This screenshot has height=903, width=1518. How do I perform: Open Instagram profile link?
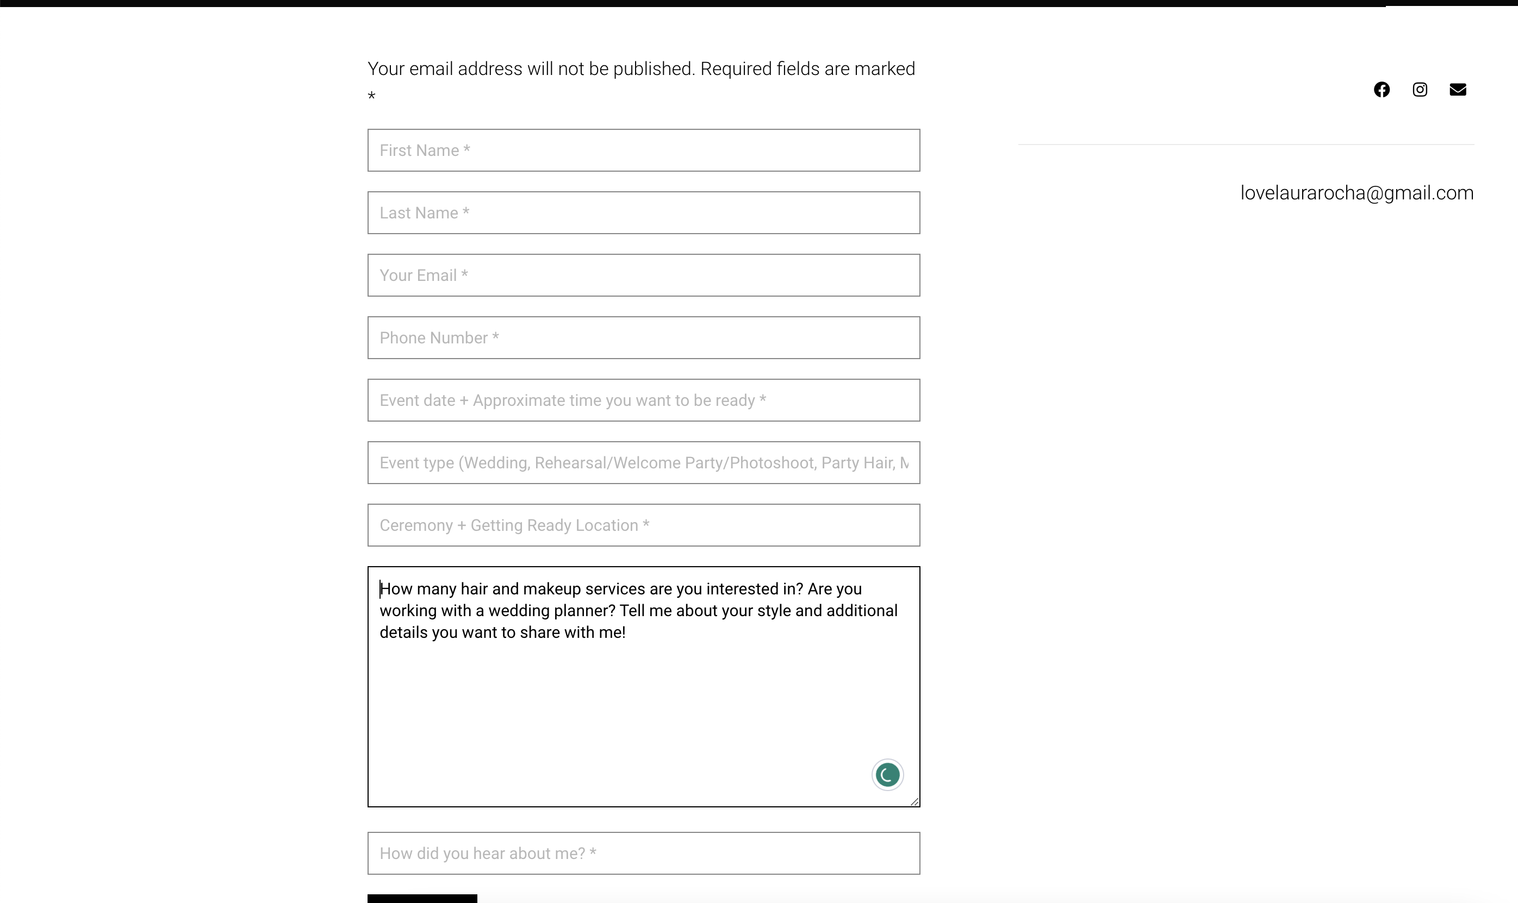point(1420,89)
